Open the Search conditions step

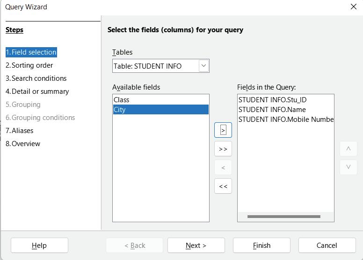tap(36, 78)
